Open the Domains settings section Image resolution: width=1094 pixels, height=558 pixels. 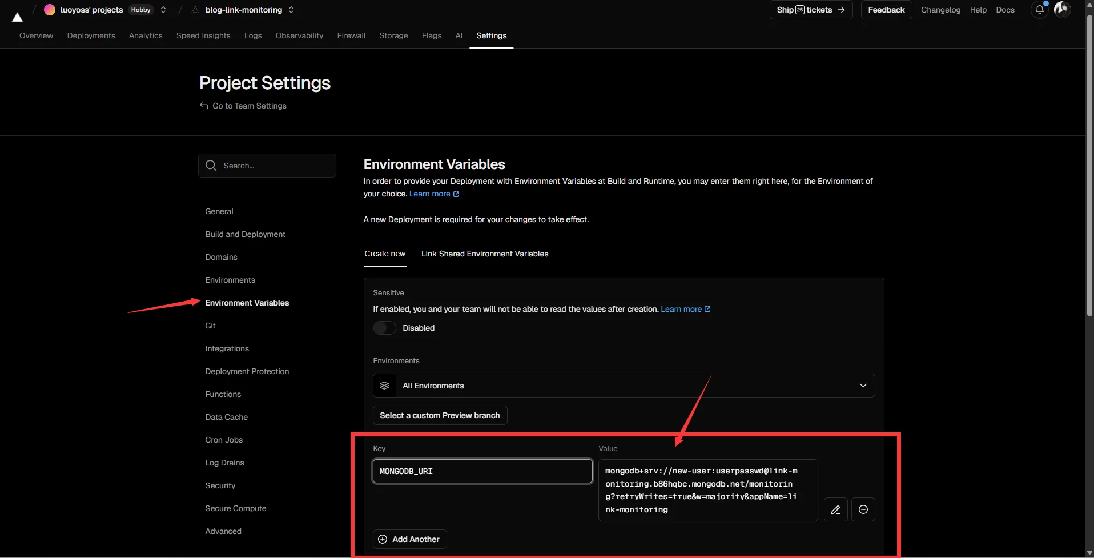(221, 257)
